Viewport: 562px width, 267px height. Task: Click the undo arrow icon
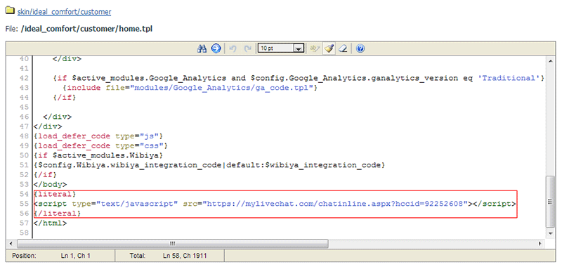233,48
